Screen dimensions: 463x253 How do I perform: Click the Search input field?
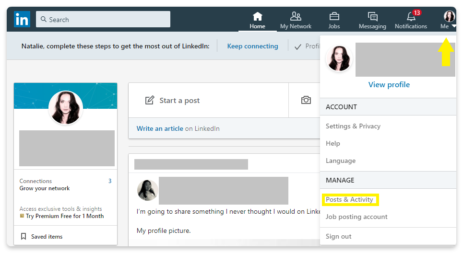tap(103, 19)
